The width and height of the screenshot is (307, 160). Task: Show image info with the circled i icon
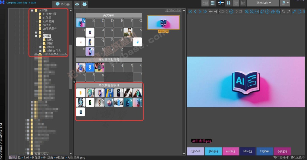267,12
